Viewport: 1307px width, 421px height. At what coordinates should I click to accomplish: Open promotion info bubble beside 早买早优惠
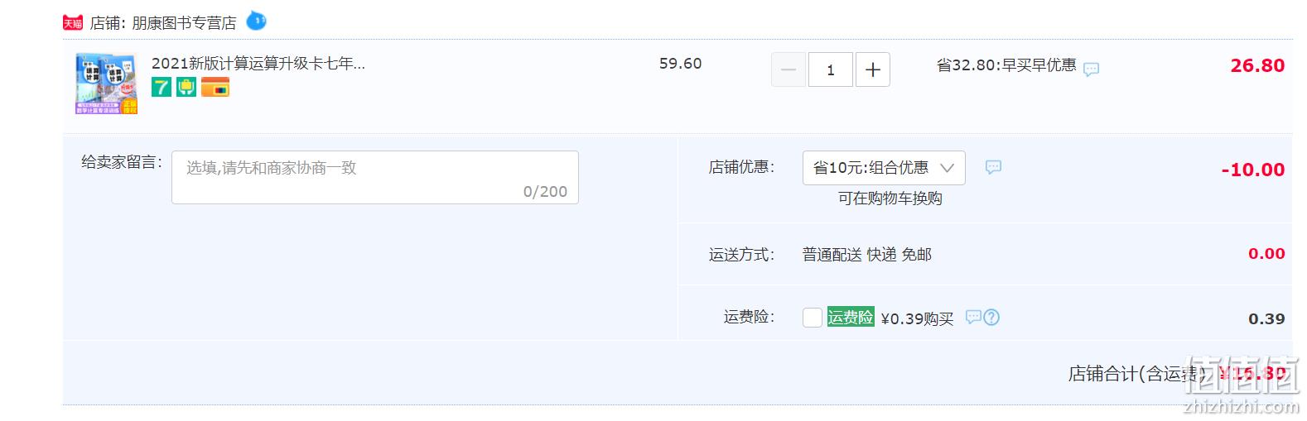pos(1092,69)
